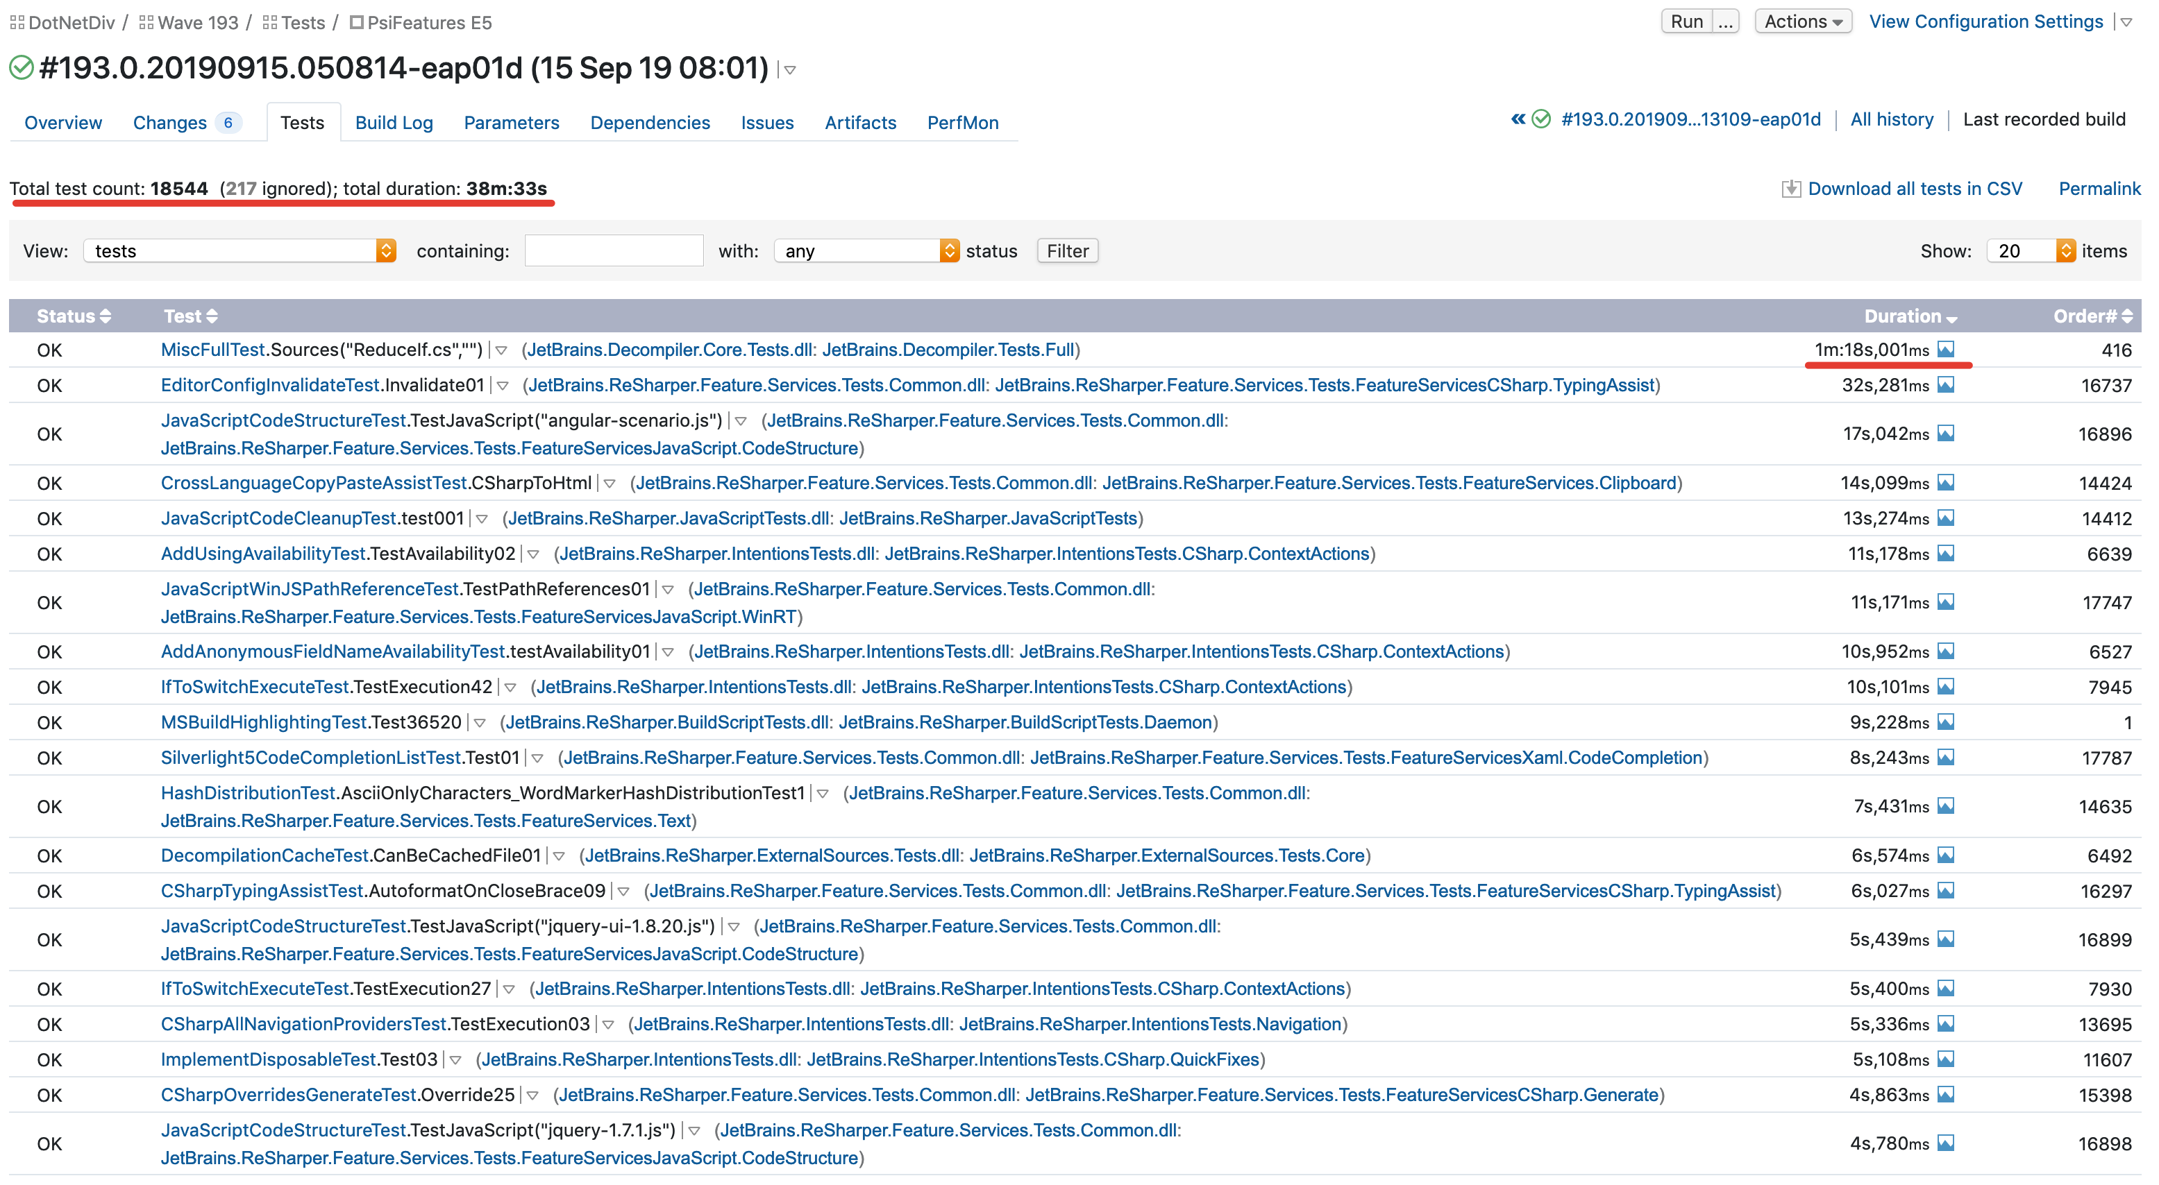Open duration graph for ImplementDisposableTest row

click(1945, 1059)
